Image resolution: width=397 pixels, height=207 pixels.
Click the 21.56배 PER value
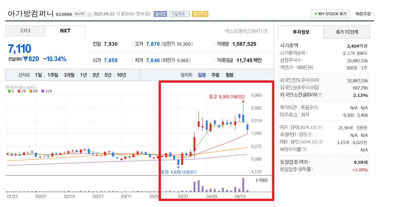click(345, 128)
